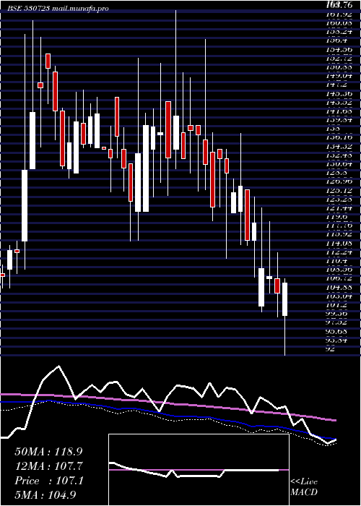
Task: Click the 'mail.munafa.pro' header text
Action: click(79, 9)
